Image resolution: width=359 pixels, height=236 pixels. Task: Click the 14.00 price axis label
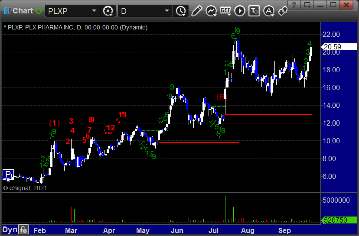pyautogui.click(x=331, y=105)
